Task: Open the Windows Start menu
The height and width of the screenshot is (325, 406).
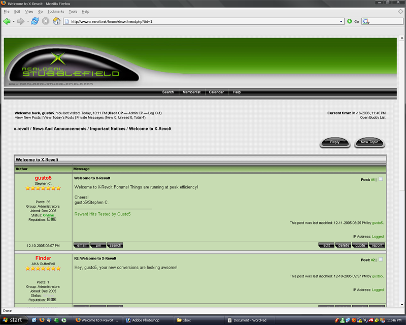Action: [14, 320]
